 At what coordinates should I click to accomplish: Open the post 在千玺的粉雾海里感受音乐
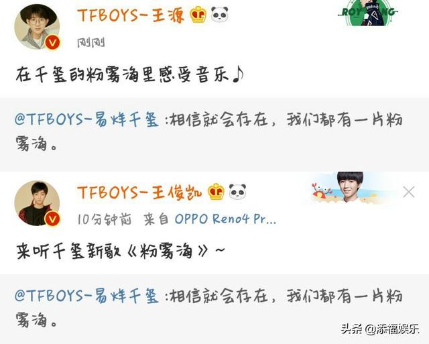tap(129, 74)
